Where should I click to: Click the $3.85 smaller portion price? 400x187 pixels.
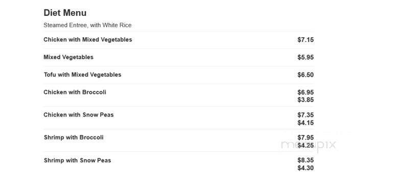[305, 100]
